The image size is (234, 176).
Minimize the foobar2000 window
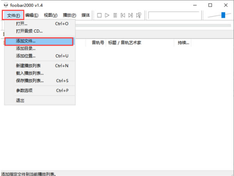coord(195,5)
